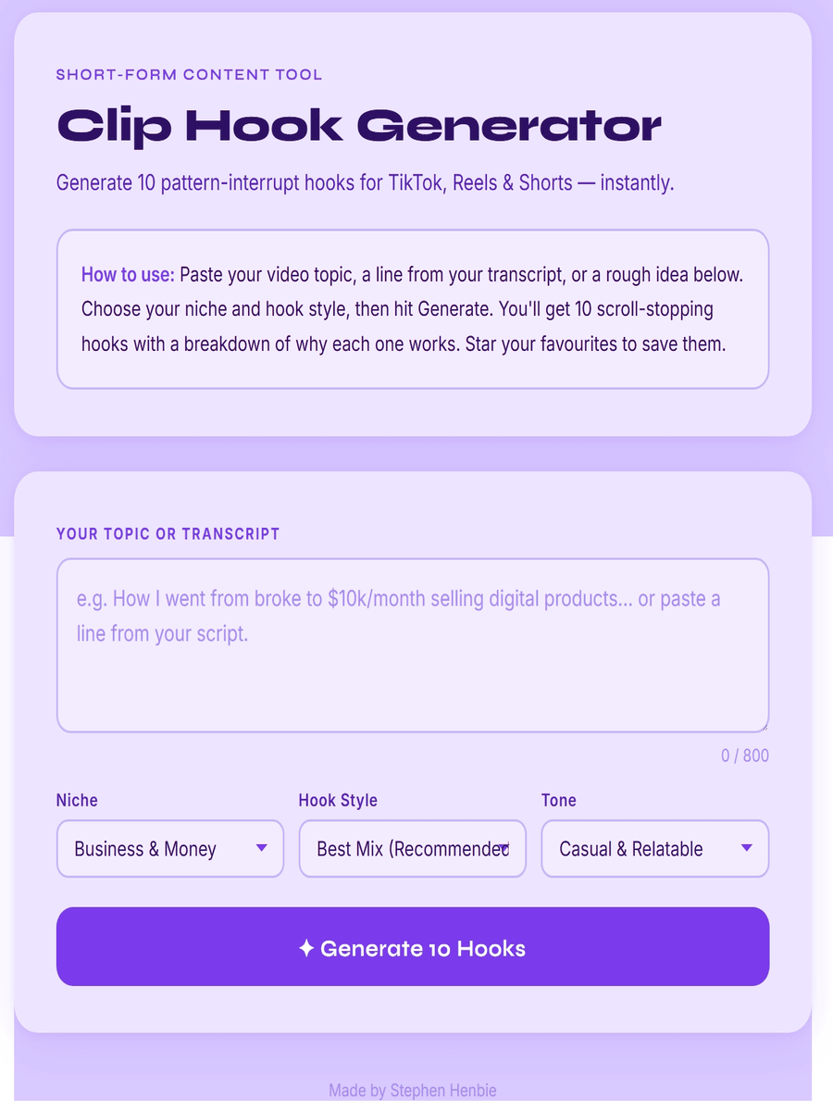
Task: Click the Clip Hook Generator heading
Action: pos(359,126)
